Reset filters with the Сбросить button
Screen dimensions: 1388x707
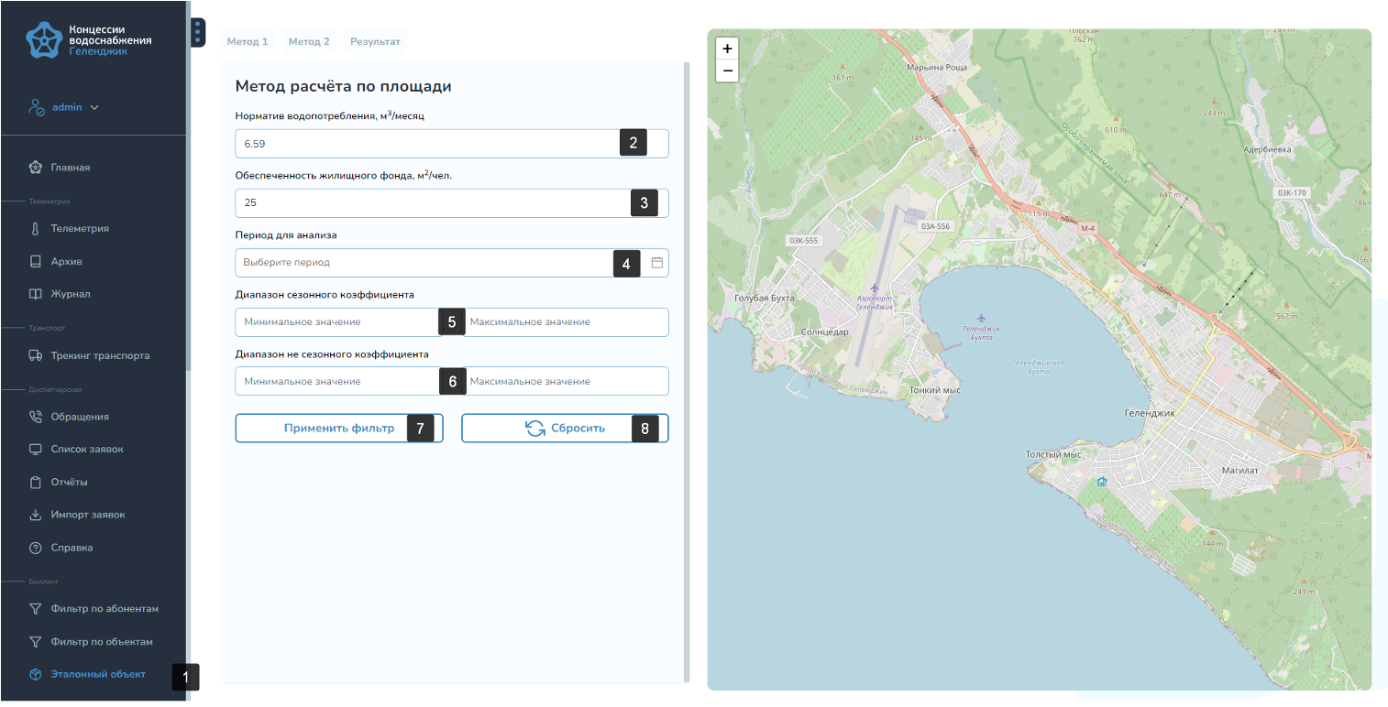click(x=565, y=429)
